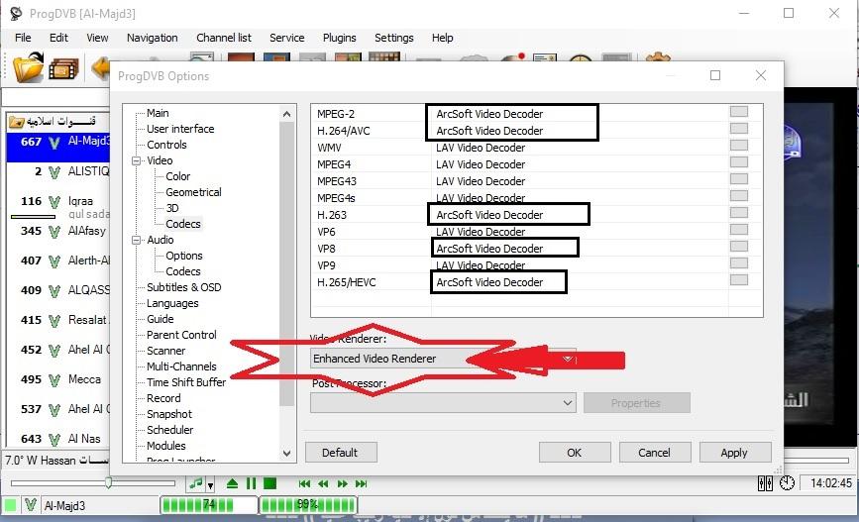Open the Edit menu
This screenshot has height=522, width=859.
click(58, 38)
